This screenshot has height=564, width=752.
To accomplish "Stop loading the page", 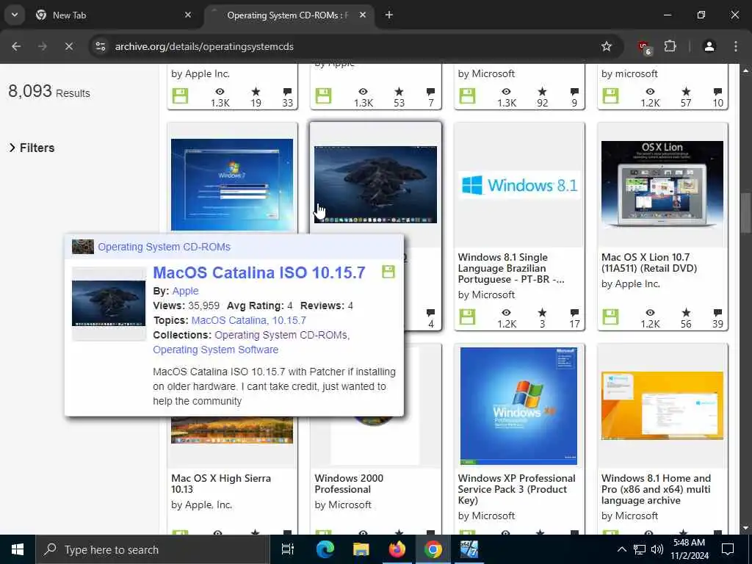I will click(68, 46).
